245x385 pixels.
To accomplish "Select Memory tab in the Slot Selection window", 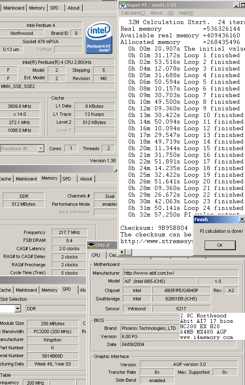I will click(49, 290).
